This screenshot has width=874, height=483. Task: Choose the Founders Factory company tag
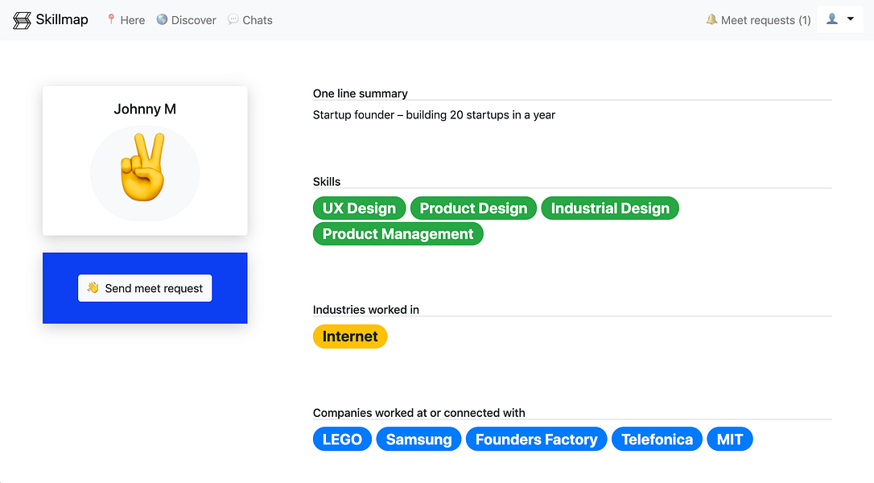(536, 440)
